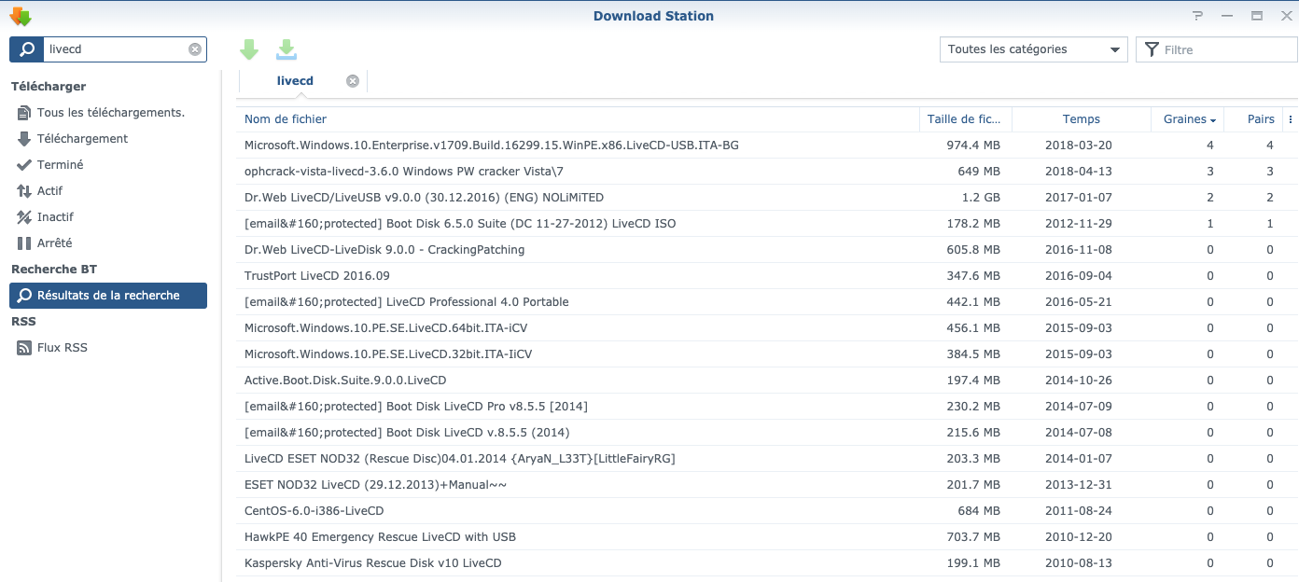The height and width of the screenshot is (582, 1299).
Task: Select HawkPE 40 Emergency Rescue LiveCD row
Action: pos(767,537)
